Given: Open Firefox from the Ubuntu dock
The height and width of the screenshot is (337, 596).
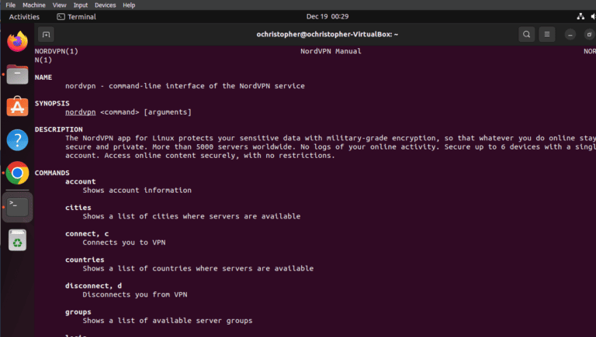Looking at the screenshot, I should [17, 41].
